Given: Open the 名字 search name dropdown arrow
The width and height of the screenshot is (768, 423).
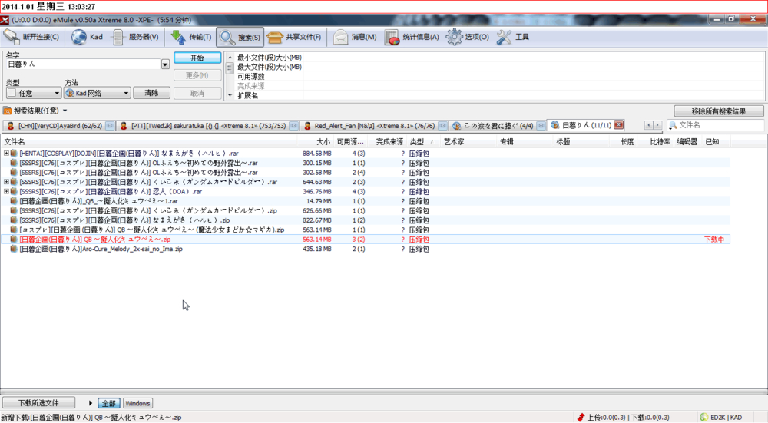Looking at the screenshot, I should (165, 64).
